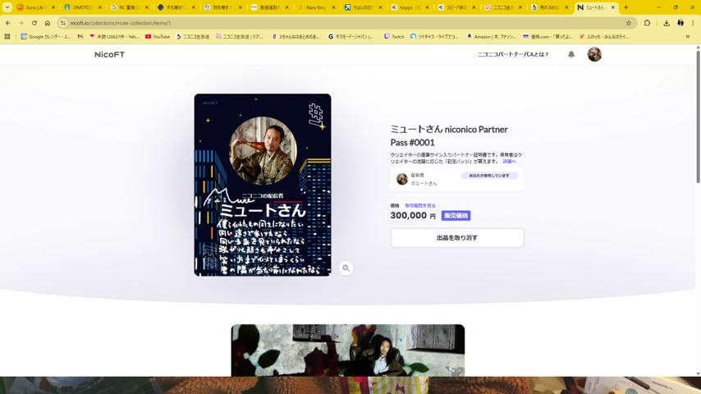Open the 詳細へ details link
Image resolution: width=701 pixels, height=394 pixels.
click(x=509, y=162)
